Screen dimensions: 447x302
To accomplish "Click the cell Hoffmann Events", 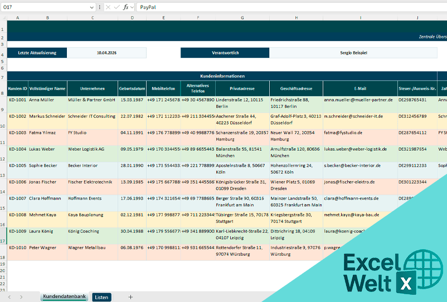I will point(93,204).
